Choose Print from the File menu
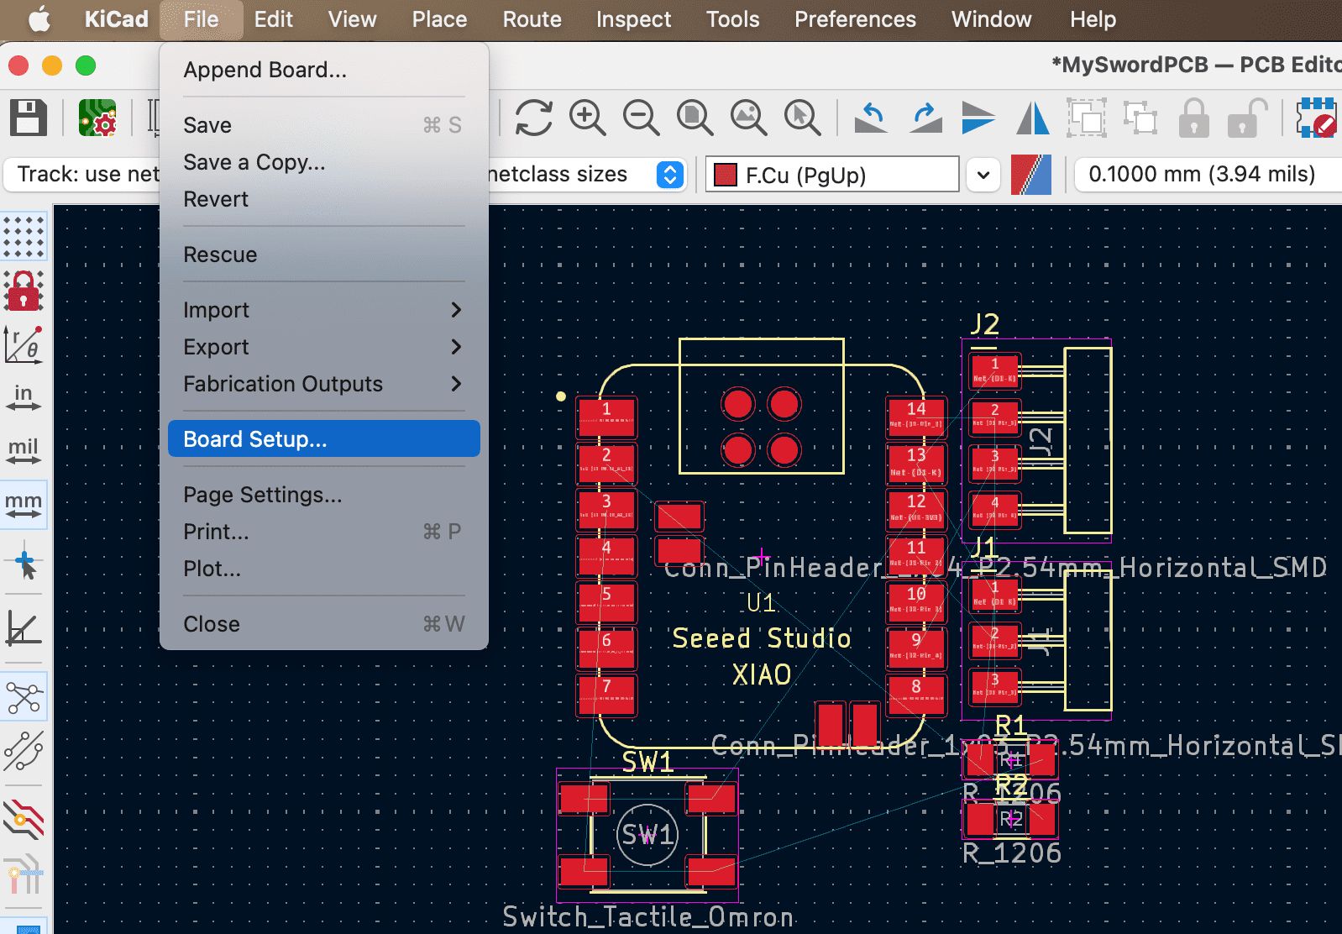The width and height of the screenshot is (1342, 934). point(324,532)
